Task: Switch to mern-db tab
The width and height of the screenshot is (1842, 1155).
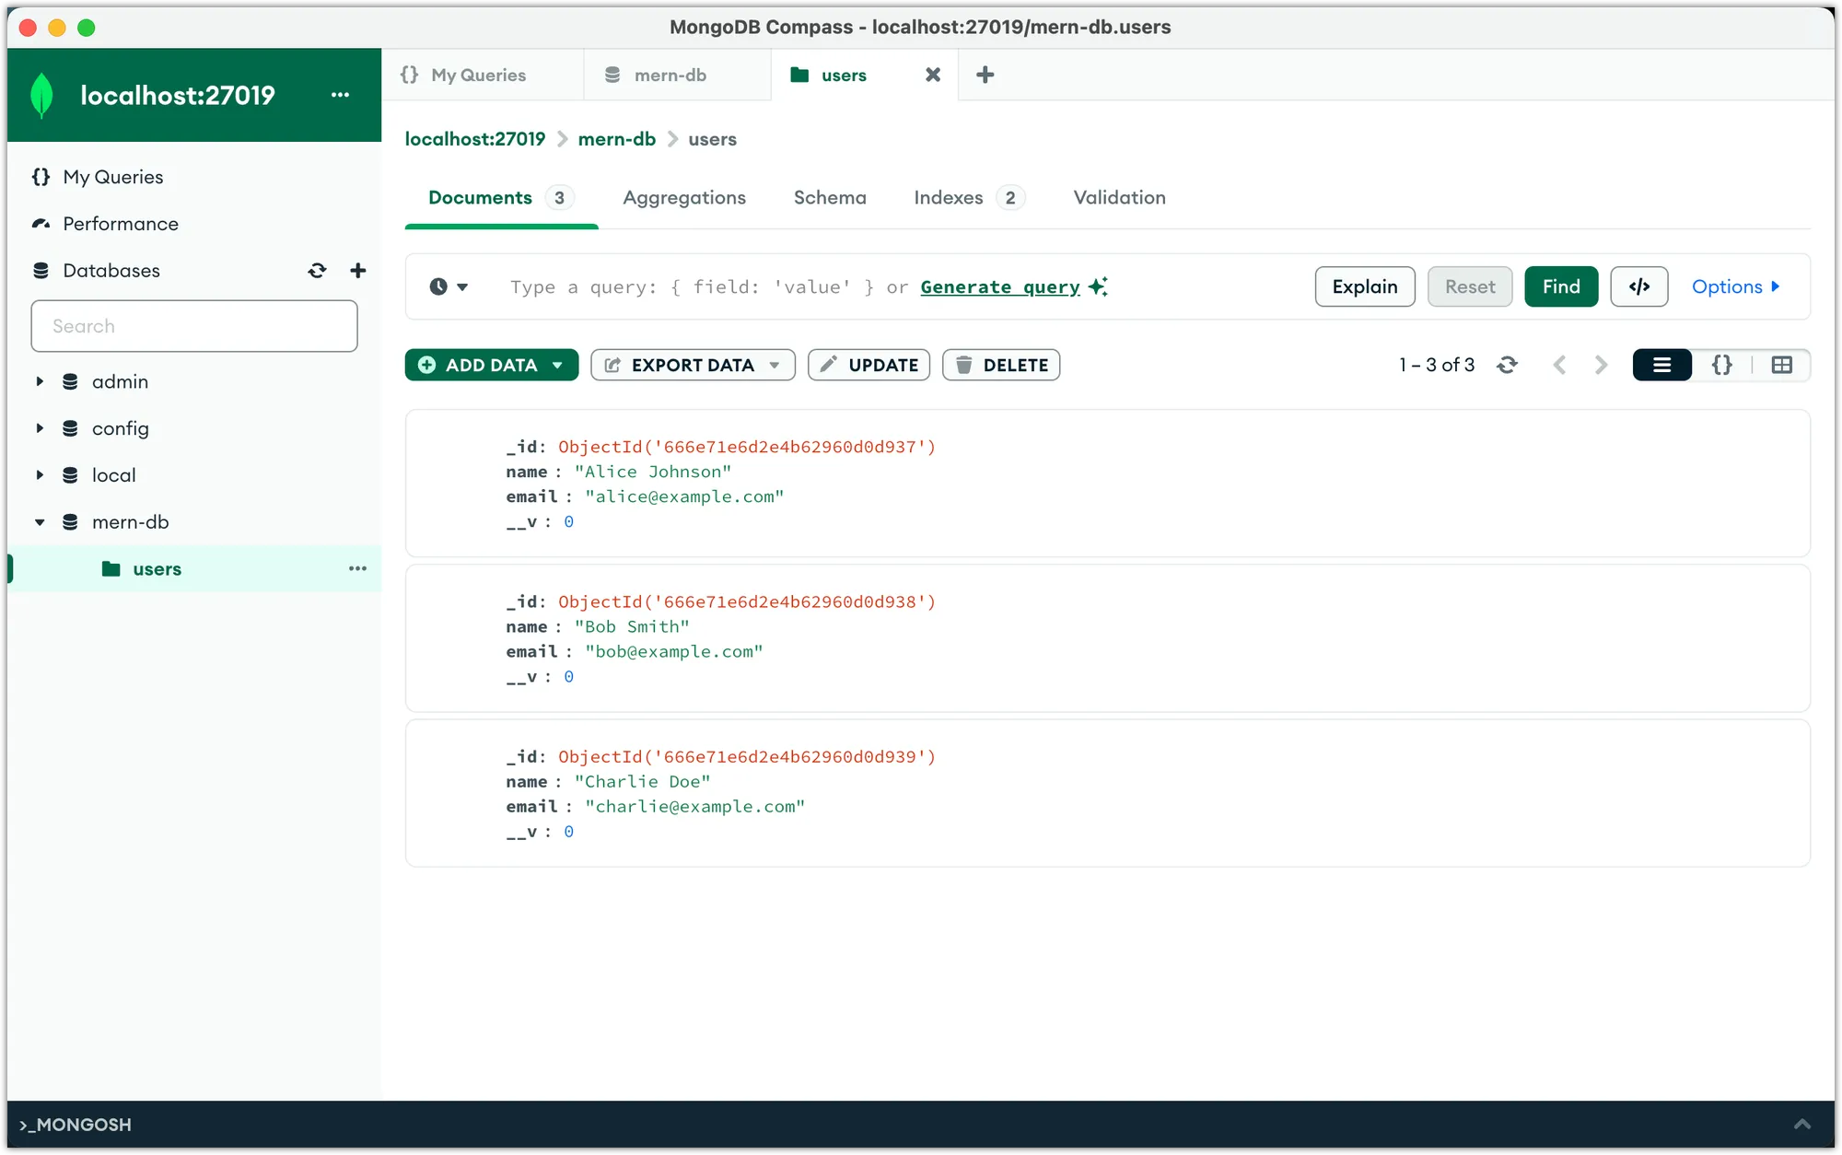Action: pos(677,75)
